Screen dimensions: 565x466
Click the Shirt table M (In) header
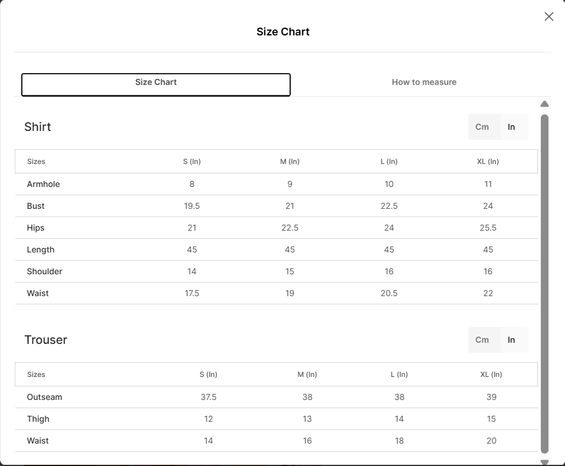coord(290,162)
